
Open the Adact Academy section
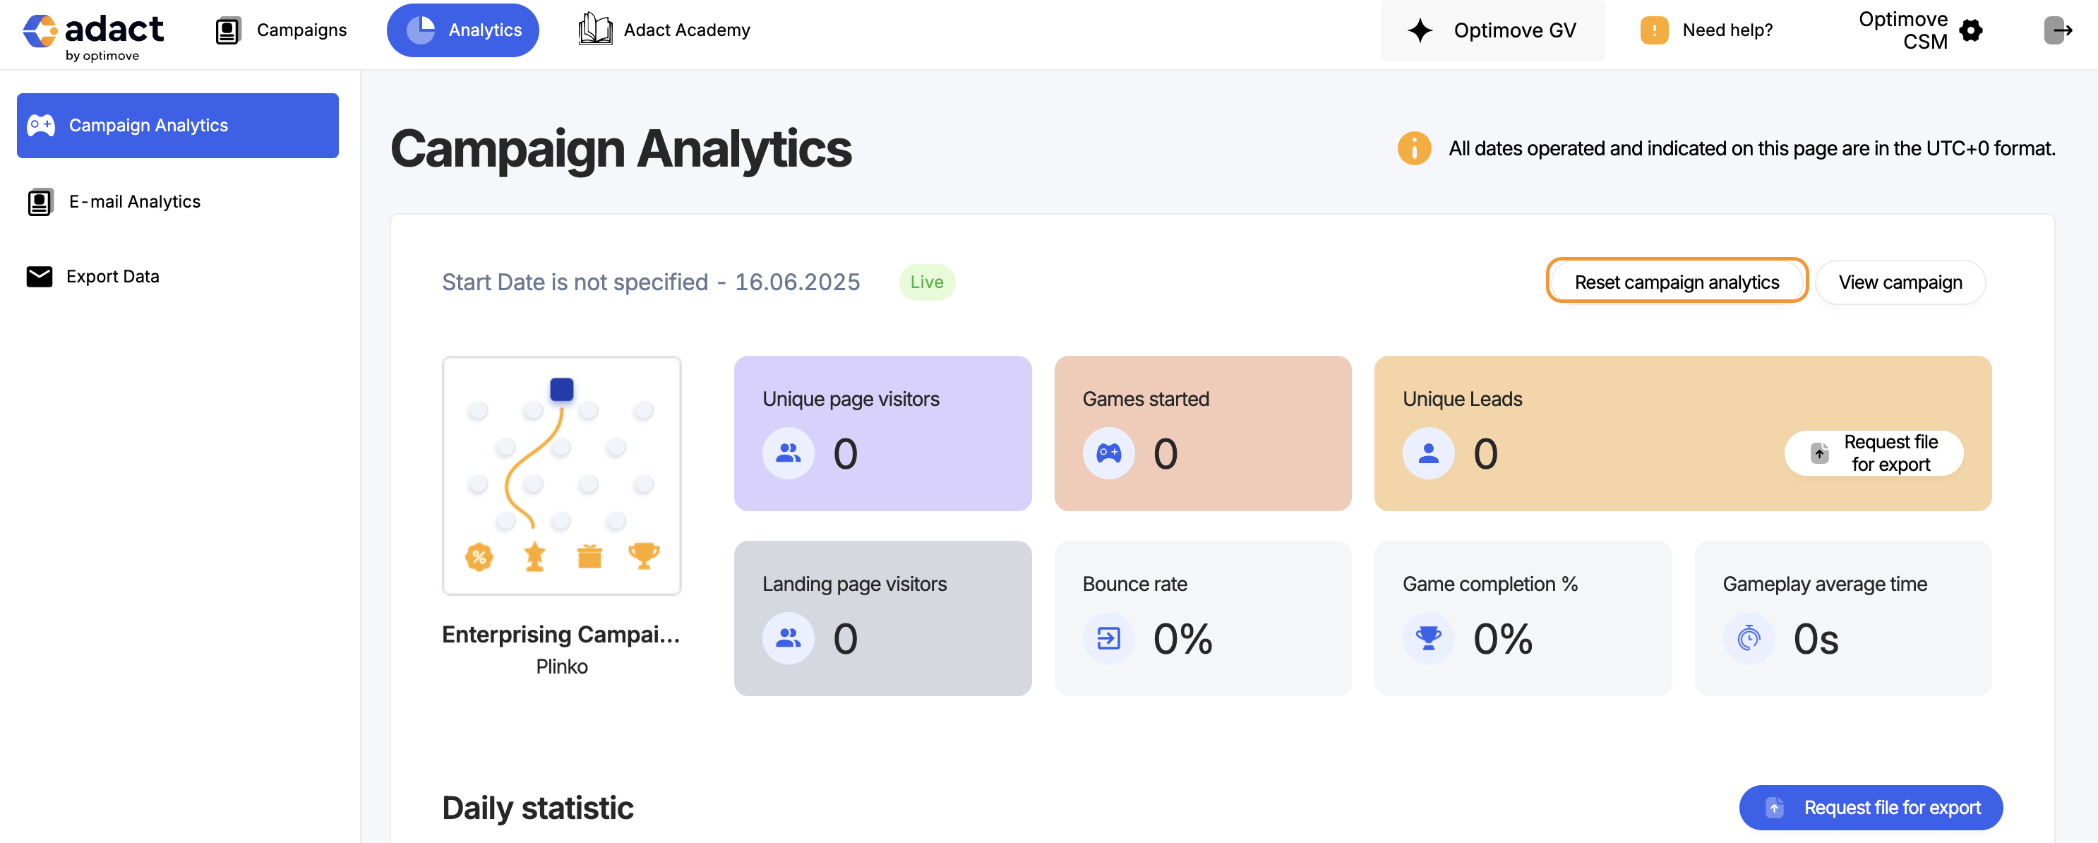[x=664, y=30]
